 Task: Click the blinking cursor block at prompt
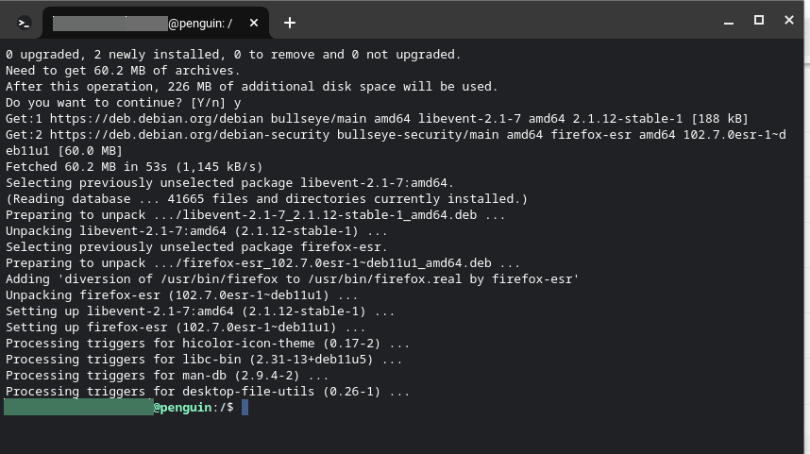(245, 408)
